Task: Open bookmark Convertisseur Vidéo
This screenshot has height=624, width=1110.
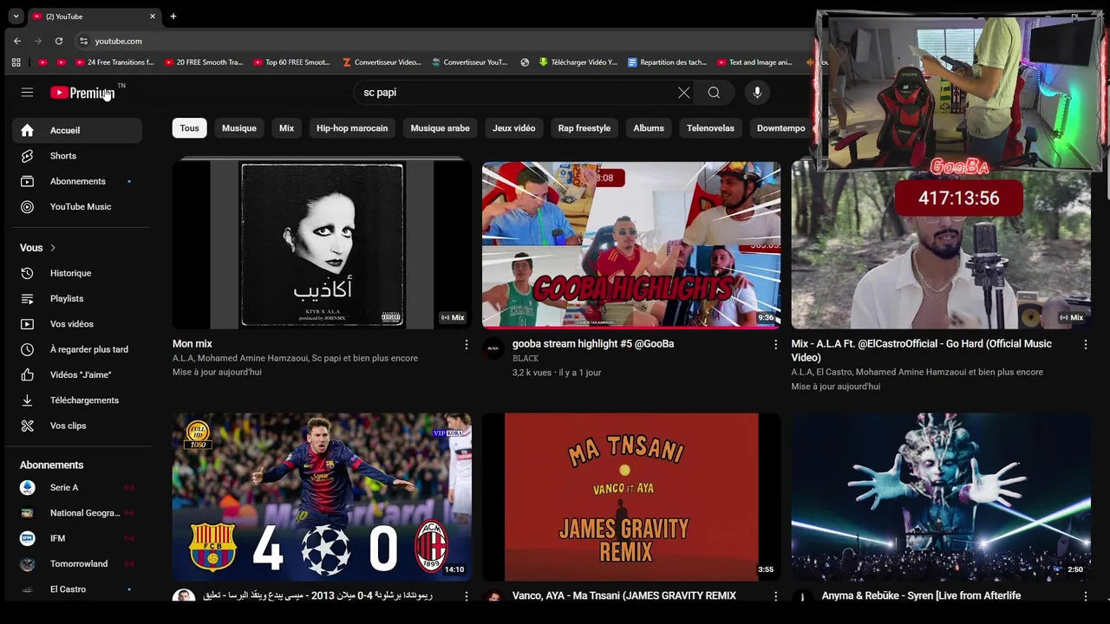Action: pos(382,62)
